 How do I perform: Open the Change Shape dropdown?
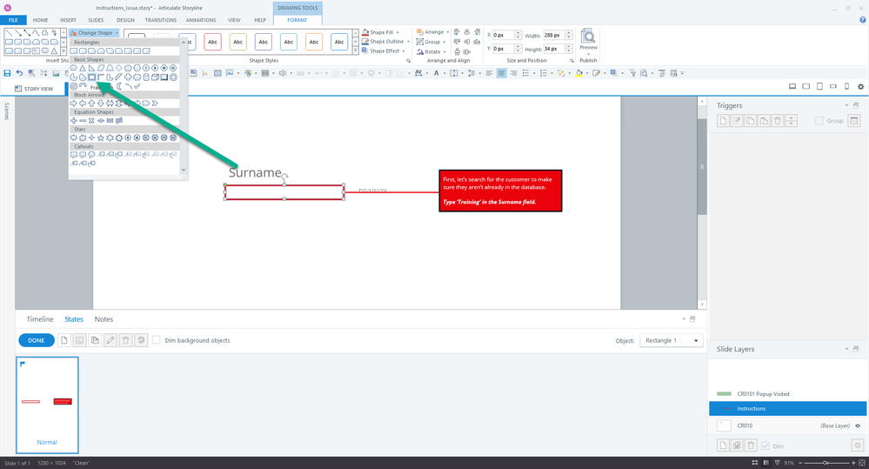pos(94,32)
